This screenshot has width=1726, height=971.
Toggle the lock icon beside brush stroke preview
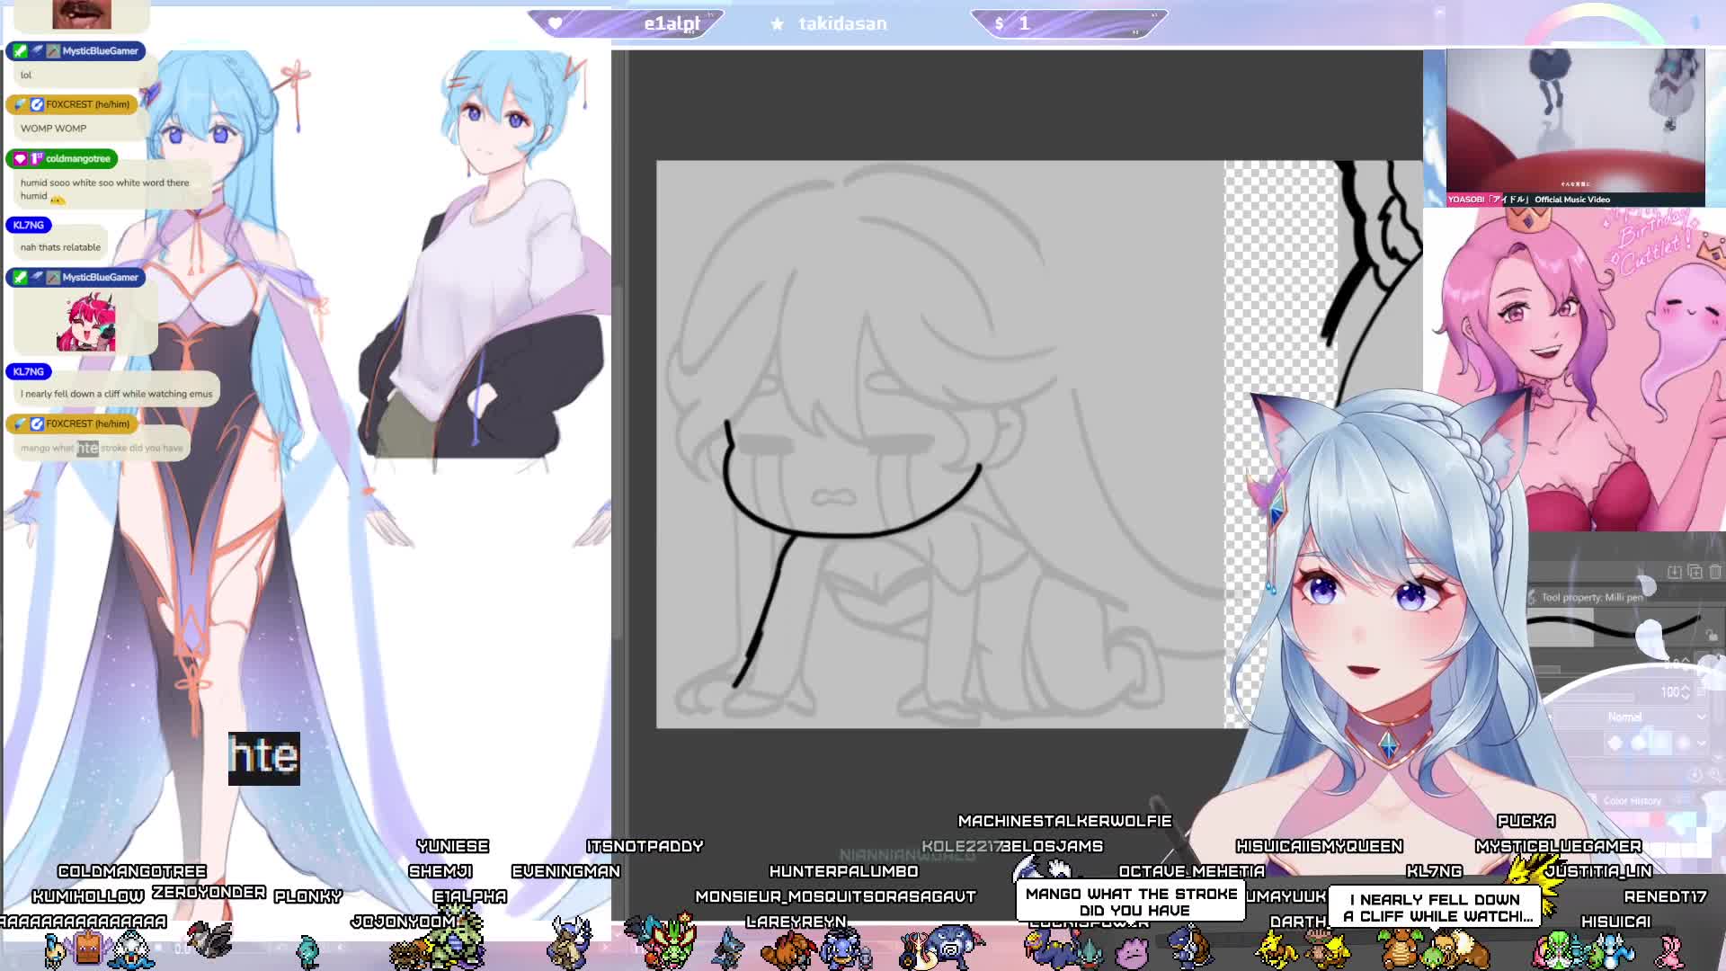pyautogui.click(x=1713, y=635)
